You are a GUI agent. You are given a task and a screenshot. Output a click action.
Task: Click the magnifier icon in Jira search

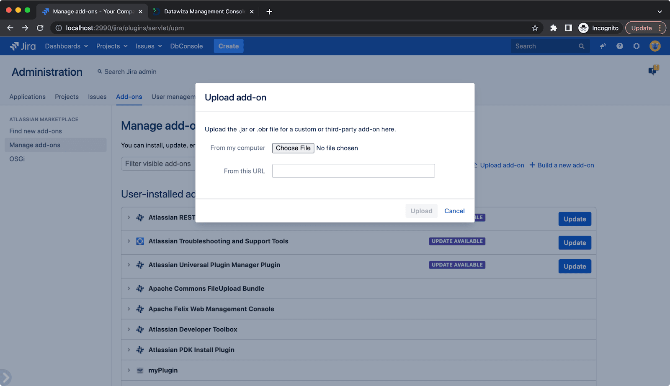pos(582,46)
